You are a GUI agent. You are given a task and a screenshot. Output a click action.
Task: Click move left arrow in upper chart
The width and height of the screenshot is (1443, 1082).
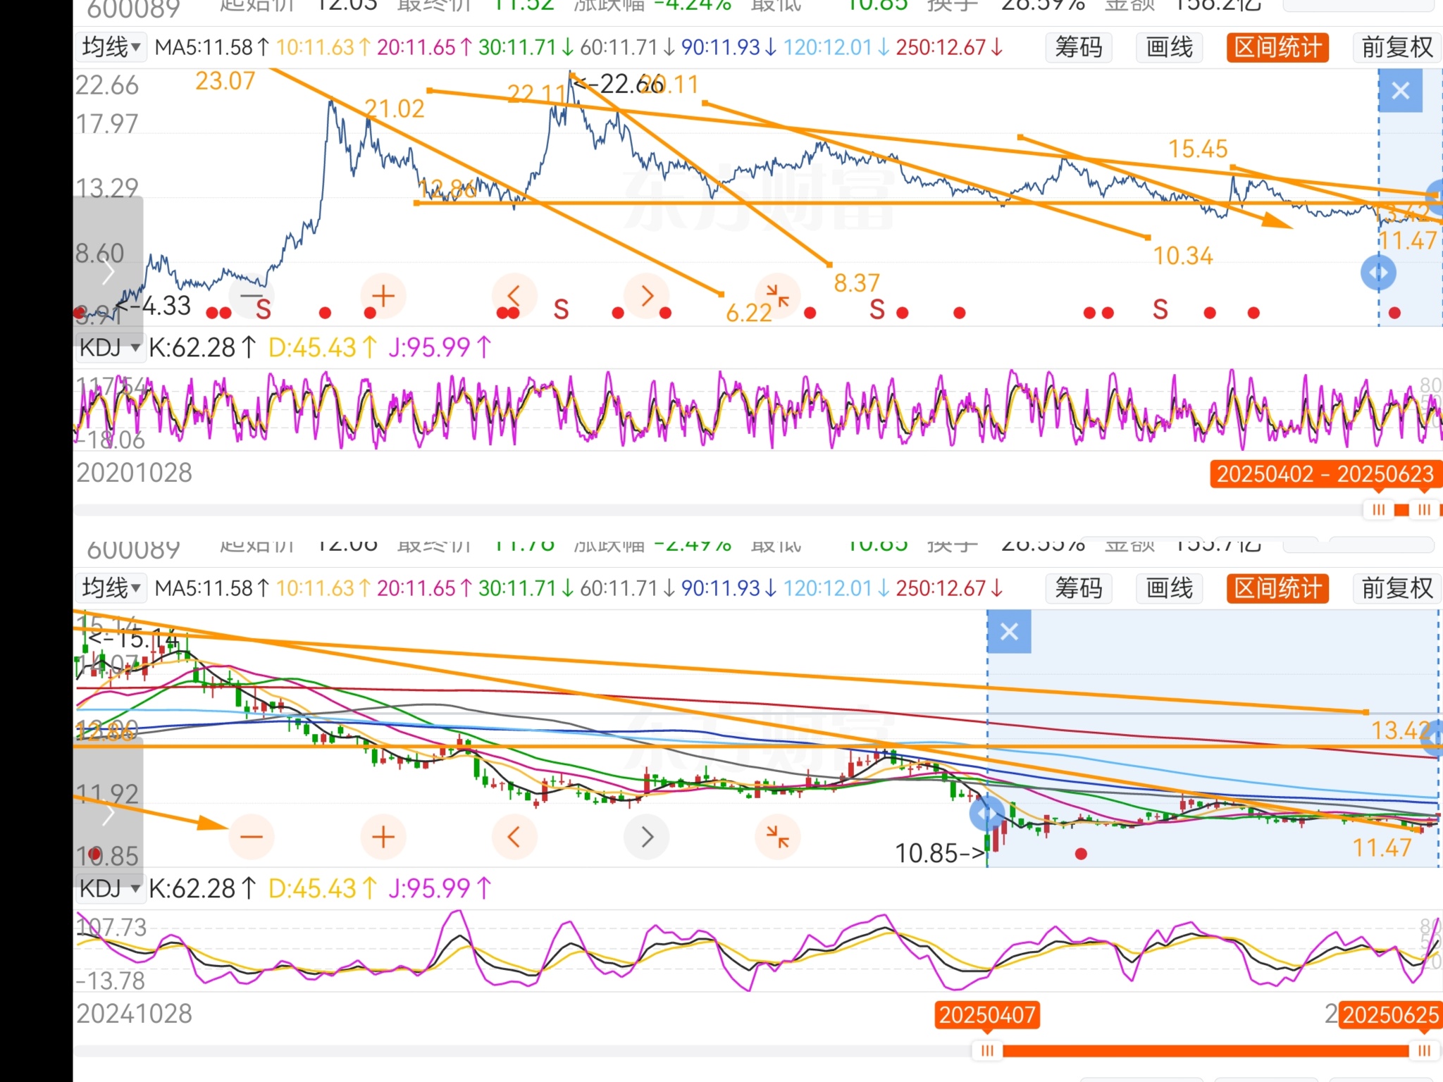(514, 296)
